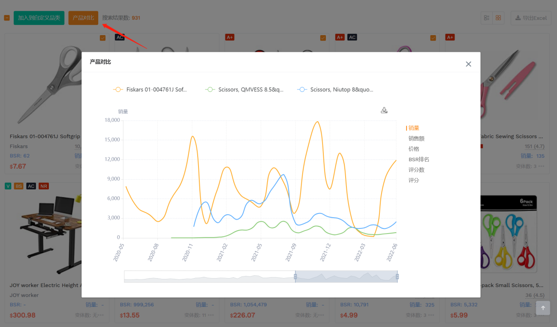This screenshot has width=557, height=327.
Task: Uncheck the Fiskars scissors product checkbox
Action: (102, 38)
